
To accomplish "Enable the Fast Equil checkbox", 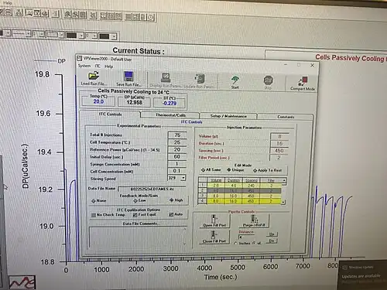I will (x=135, y=215).
